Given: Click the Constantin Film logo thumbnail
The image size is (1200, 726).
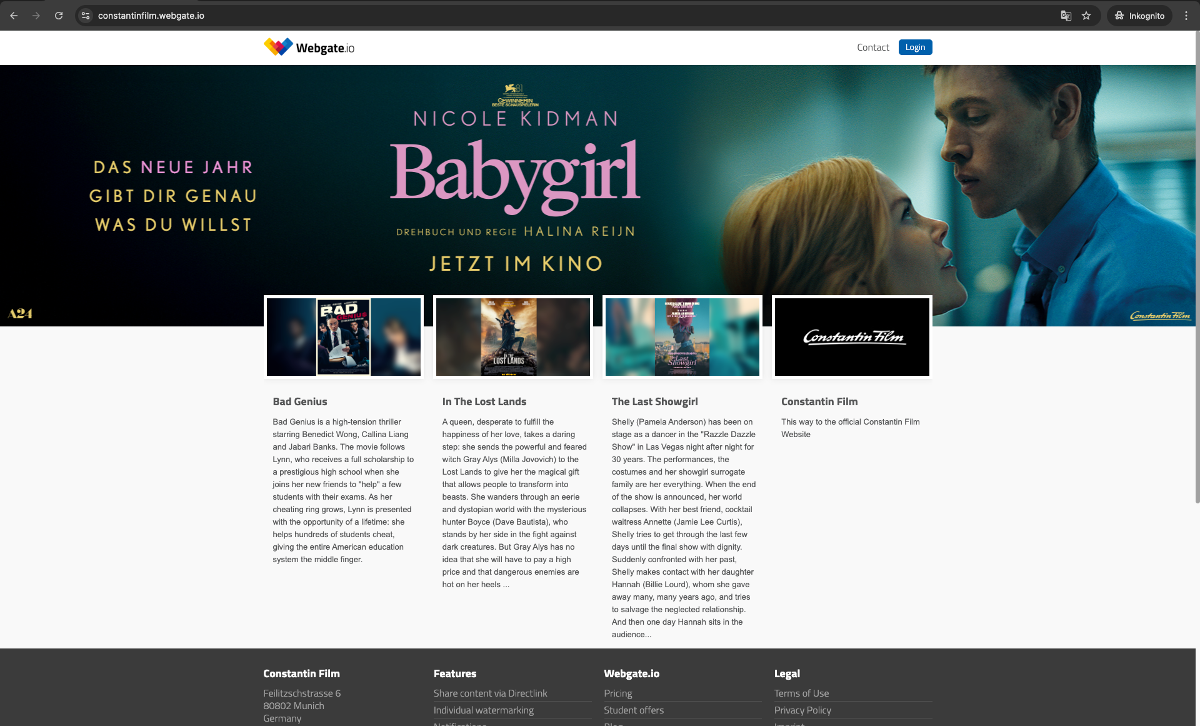Looking at the screenshot, I should click(x=852, y=337).
